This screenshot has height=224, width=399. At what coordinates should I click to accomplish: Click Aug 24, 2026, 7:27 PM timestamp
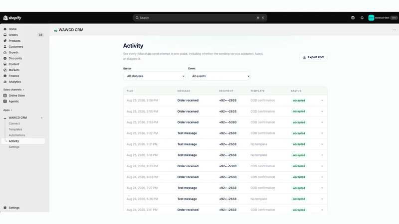coord(142,188)
